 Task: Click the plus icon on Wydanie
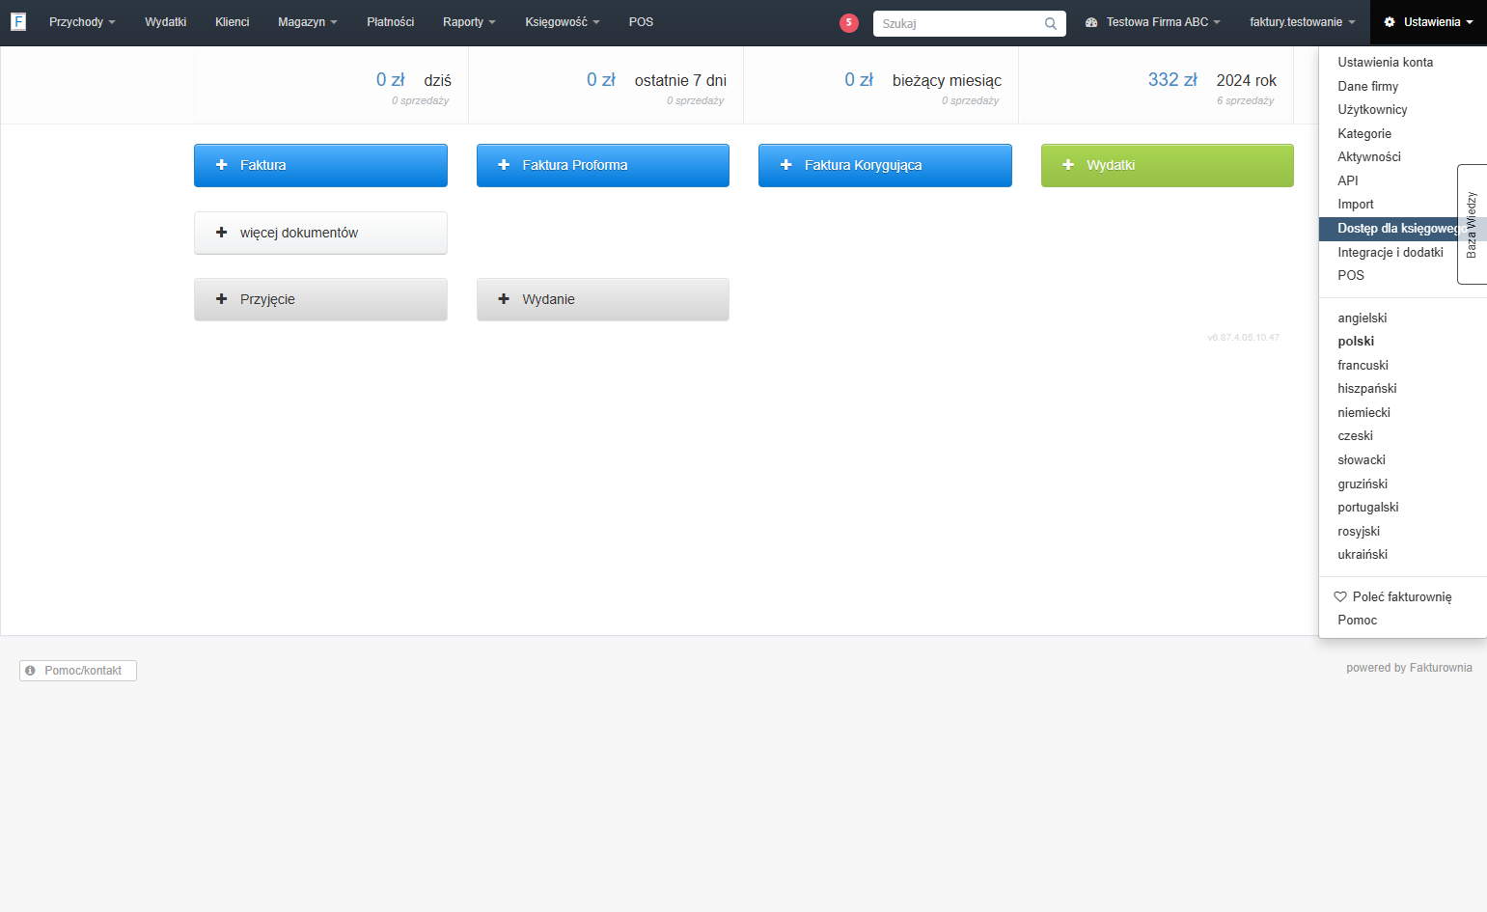tap(504, 299)
